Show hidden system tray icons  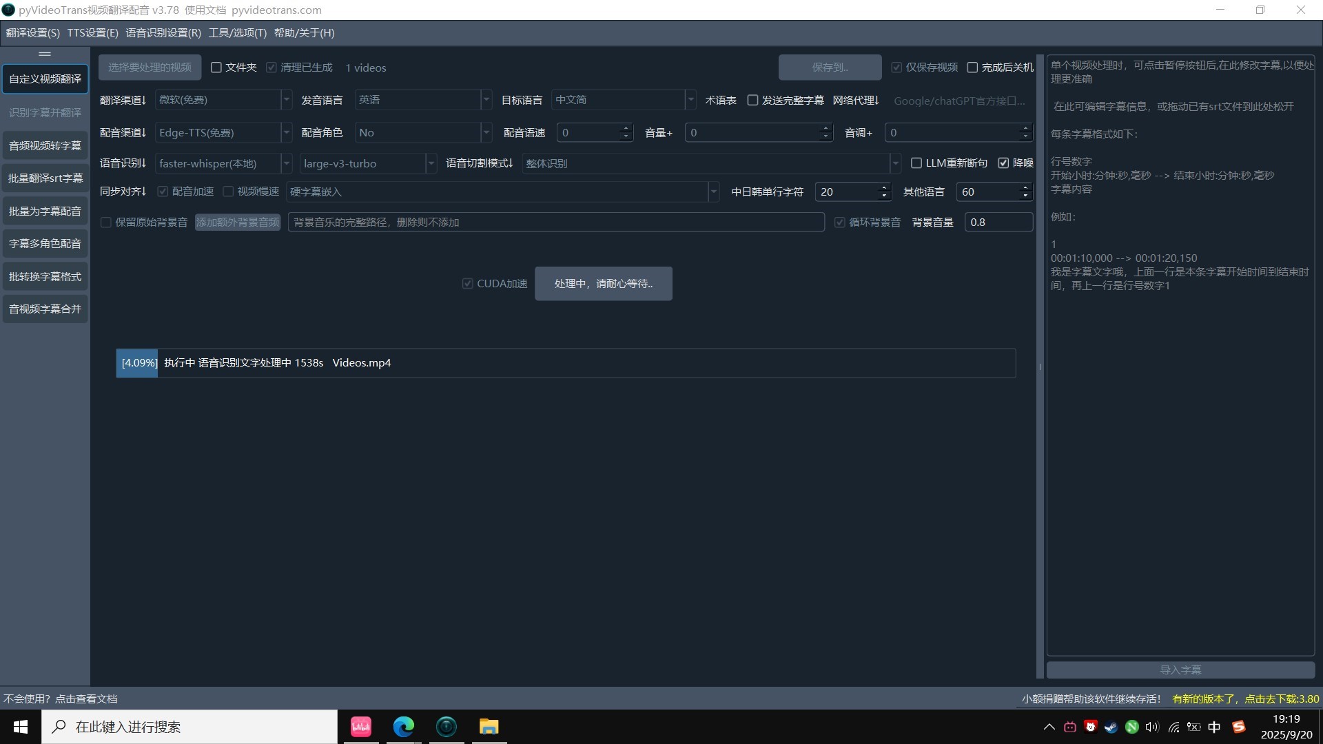1049,727
